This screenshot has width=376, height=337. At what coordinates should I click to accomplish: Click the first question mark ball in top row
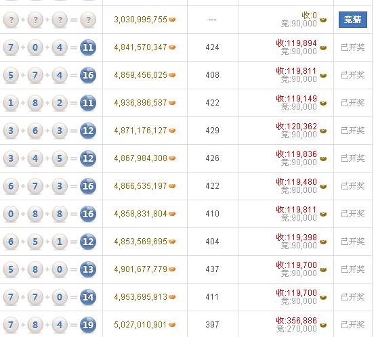point(11,20)
